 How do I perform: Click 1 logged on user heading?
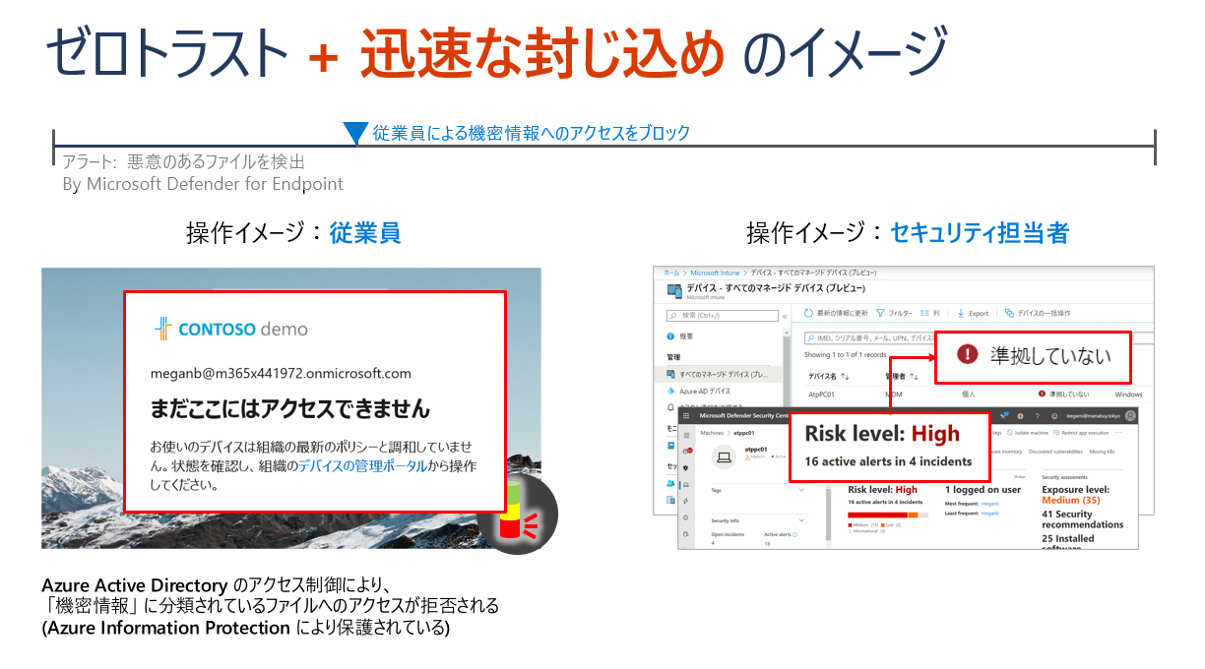click(983, 490)
